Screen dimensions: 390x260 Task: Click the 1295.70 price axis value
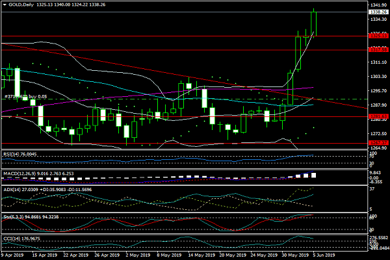click(x=378, y=91)
